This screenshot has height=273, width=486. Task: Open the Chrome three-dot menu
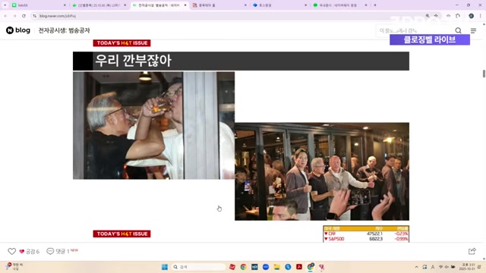481,16
